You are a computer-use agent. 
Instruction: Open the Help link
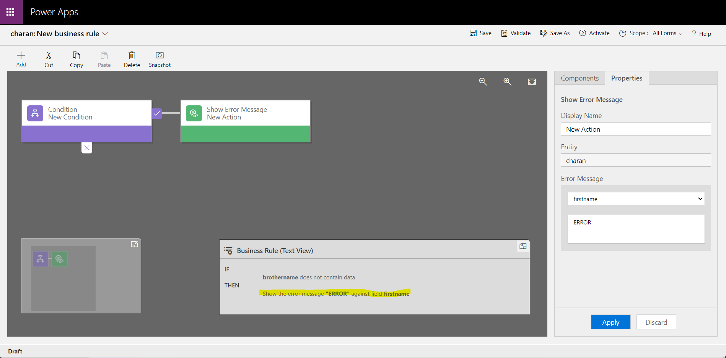click(x=701, y=34)
